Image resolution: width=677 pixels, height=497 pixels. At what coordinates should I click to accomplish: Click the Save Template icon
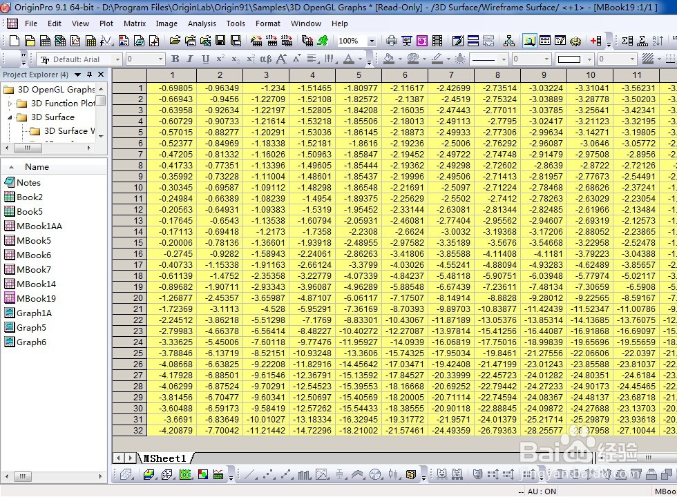click(236, 41)
